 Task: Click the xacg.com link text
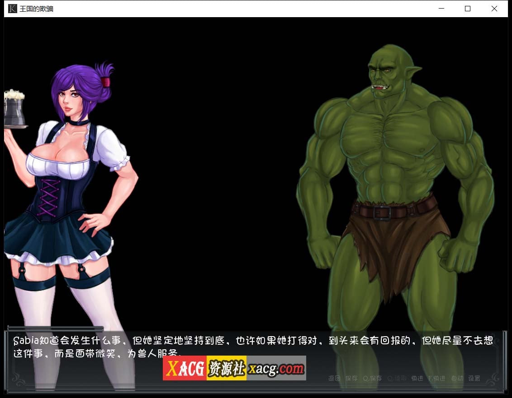pos(276,368)
